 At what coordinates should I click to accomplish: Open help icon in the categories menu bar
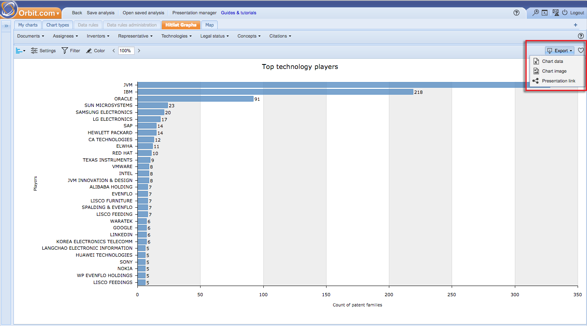(x=581, y=36)
